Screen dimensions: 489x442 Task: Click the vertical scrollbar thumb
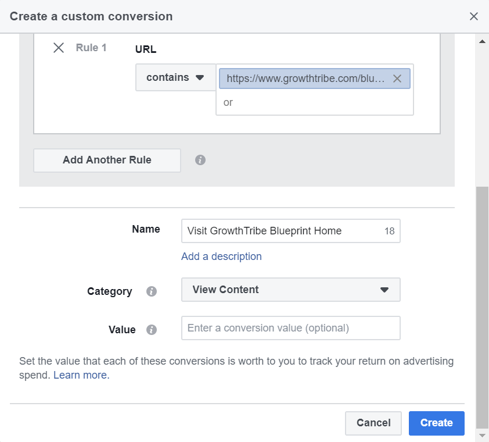pyautogui.click(x=482, y=308)
